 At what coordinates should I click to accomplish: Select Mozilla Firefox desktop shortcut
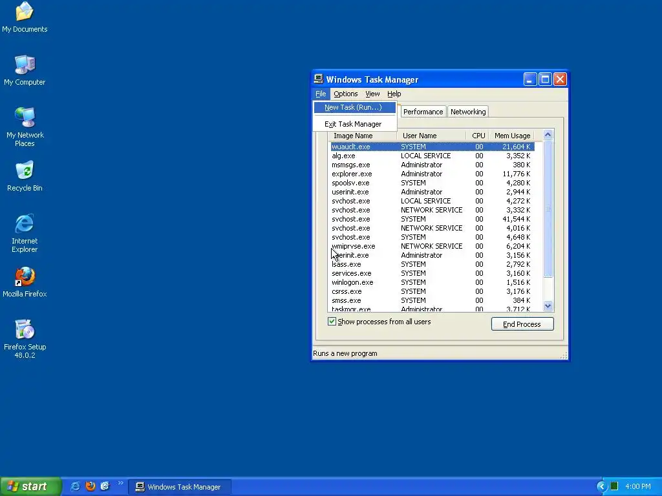25,282
